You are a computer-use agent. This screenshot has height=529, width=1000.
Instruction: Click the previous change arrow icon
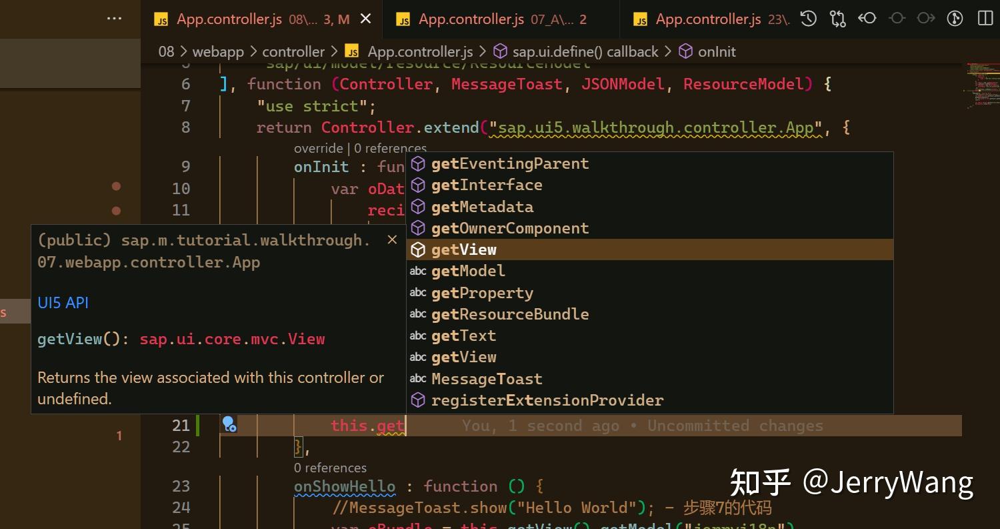coord(867,19)
